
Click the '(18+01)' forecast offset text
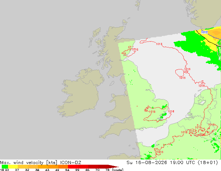pyautogui.click(x=208, y=163)
